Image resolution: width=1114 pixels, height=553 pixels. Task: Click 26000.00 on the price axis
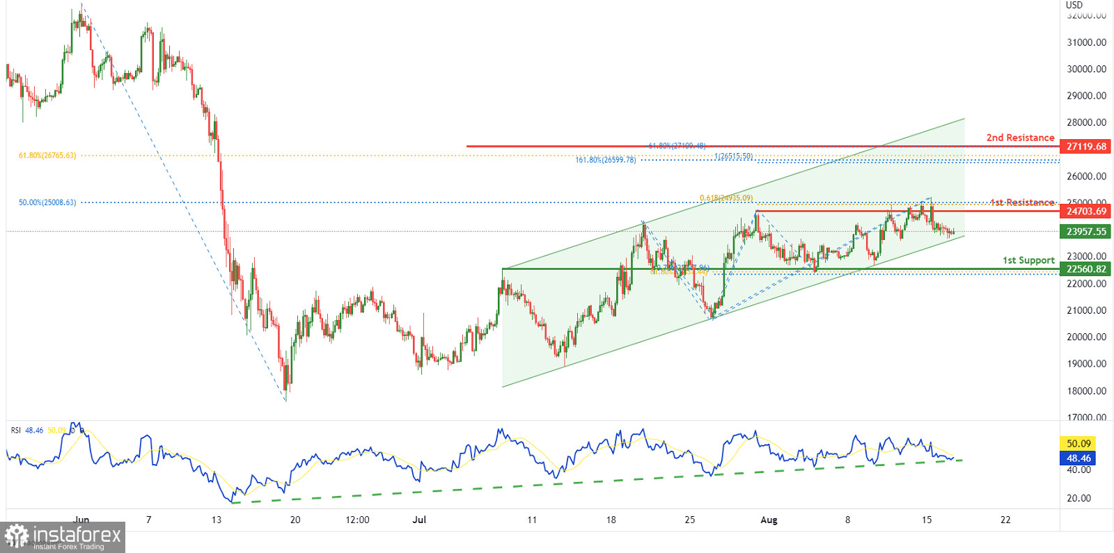[x=1086, y=177]
